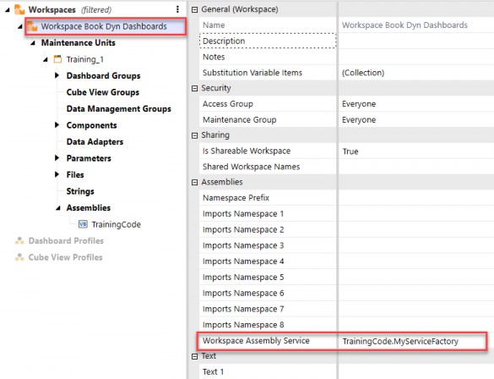The width and height of the screenshot is (494, 379).
Task: Click the Training_1 maintenance unit icon
Action: point(57,59)
